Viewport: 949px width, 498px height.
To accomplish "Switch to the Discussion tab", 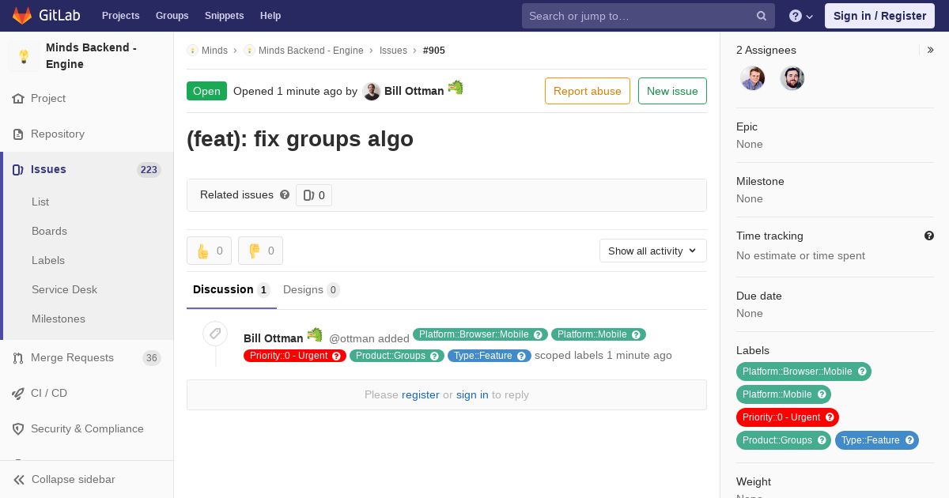I will coord(232,290).
